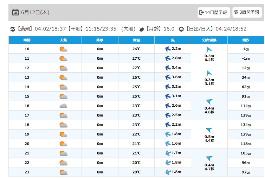Click the light-blue wind arrow for 1.7m at hour 21
This screenshot has height=179, width=265.
click(x=168, y=153)
